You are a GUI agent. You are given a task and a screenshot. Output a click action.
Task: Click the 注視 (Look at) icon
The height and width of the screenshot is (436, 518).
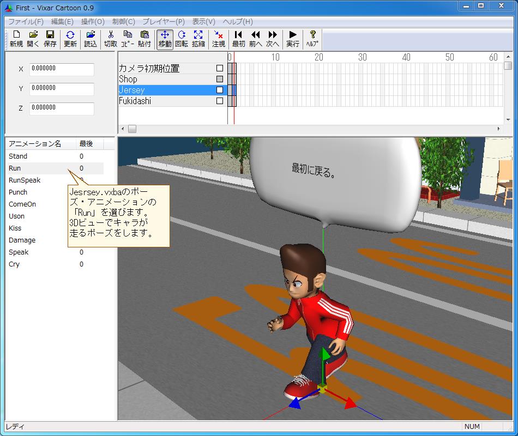tap(219, 39)
